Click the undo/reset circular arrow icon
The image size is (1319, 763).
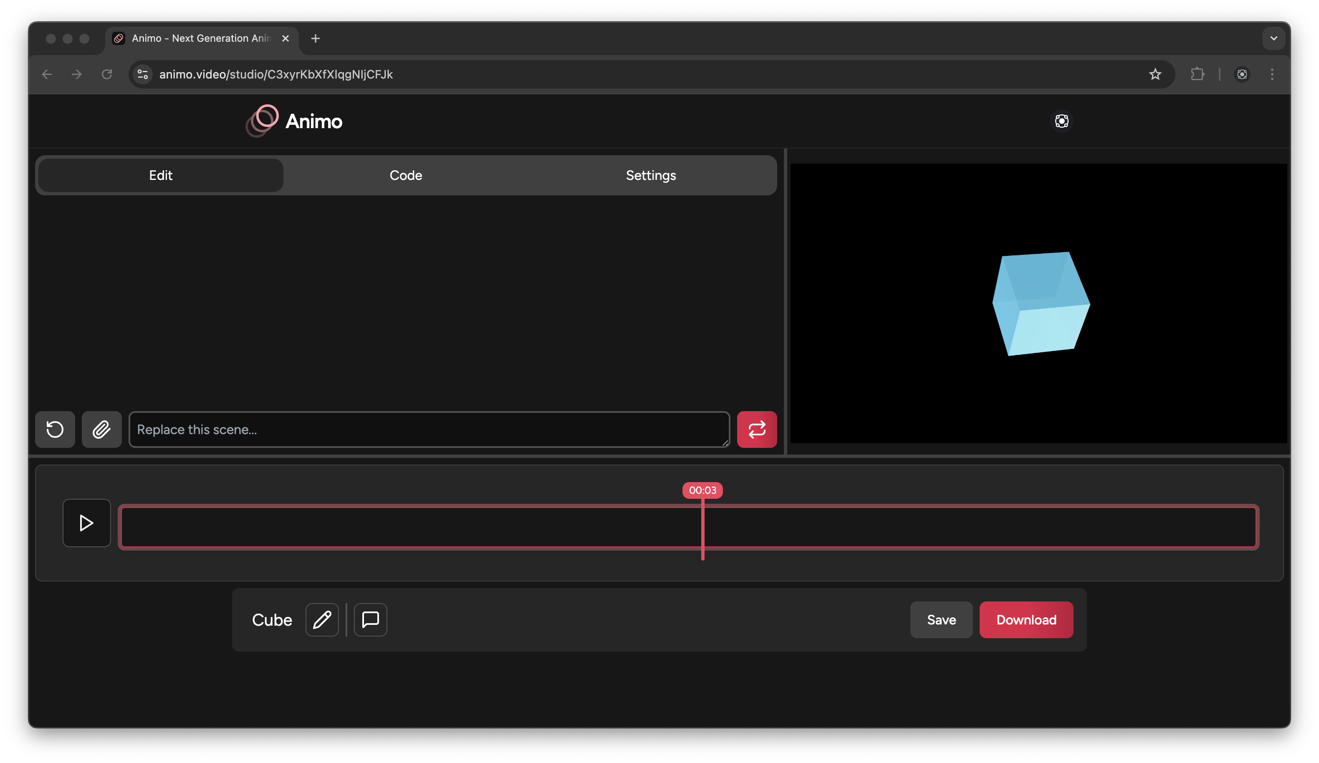point(55,430)
